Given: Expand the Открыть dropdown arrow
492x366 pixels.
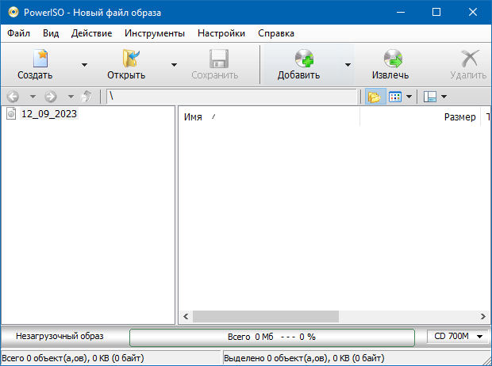Looking at the screenshot, I should pos(174,65).
